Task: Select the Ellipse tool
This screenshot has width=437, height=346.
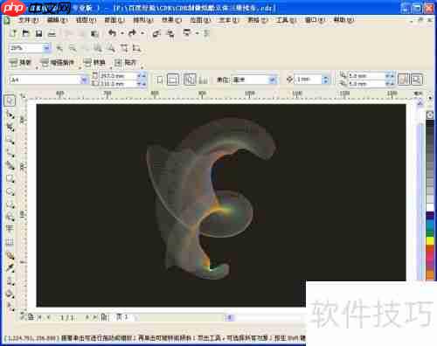Action: pos(10,191)
